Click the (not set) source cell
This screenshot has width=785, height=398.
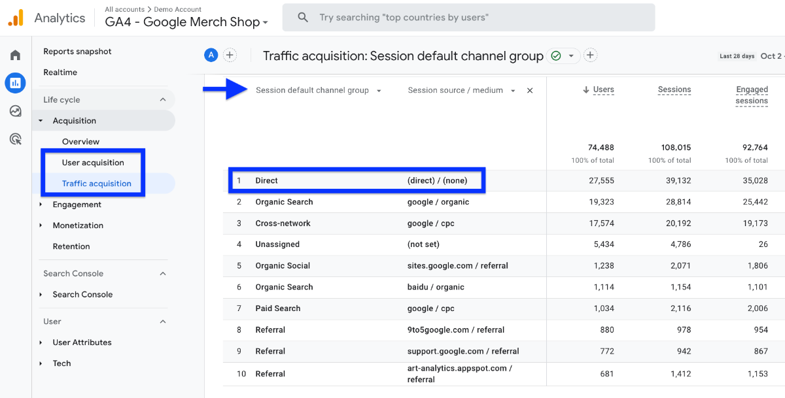tap(423, 244)
